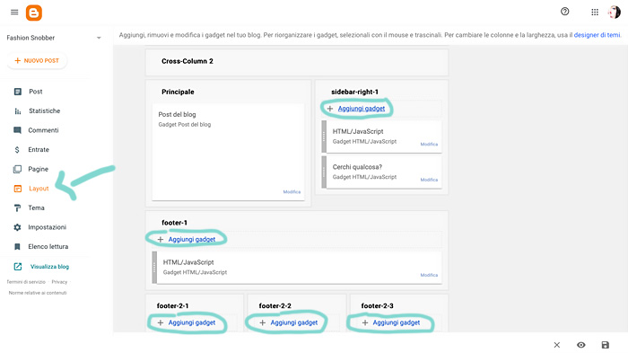Save layout with the floppy disk icon
This screenshot has height=353, width=628.
(606, 345)
